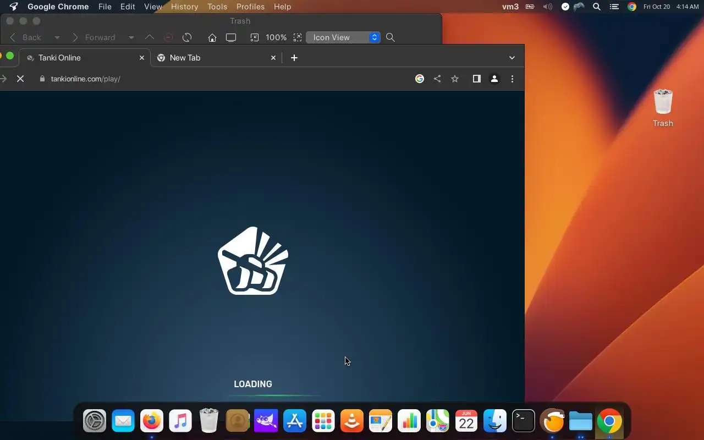The width and height of the screenshot is (704, 440).
Task: Launch Firefox from dock
Action: coord(152,421)
